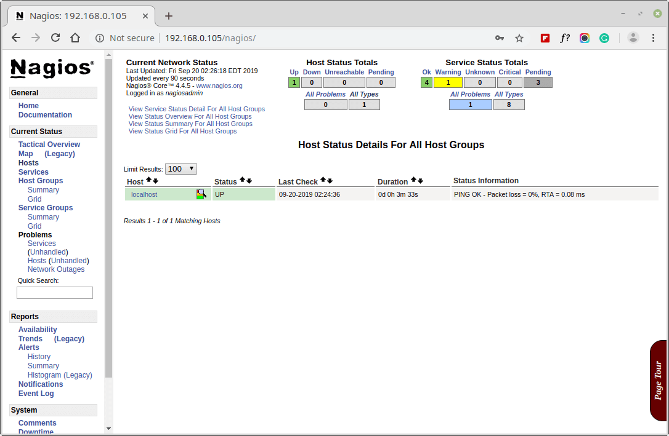This screenshot has height=436, width=669.
Task: Click View Status Grid For All Host Groups
Action: point(182,131)
